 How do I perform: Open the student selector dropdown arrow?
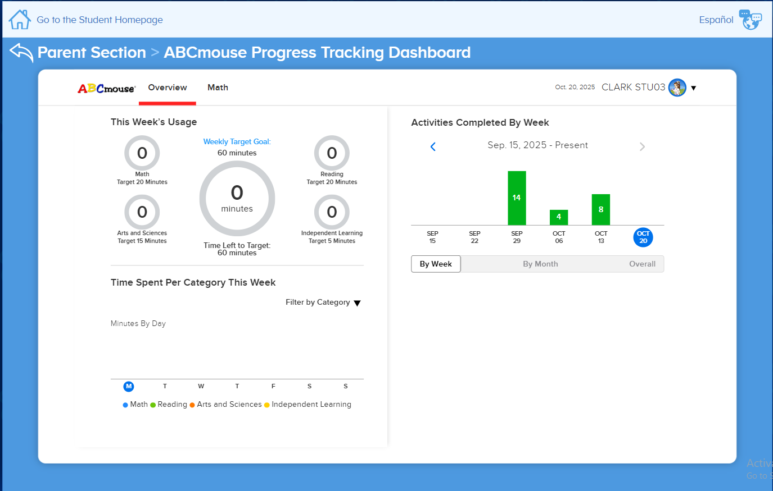click(x=694, y=88)
